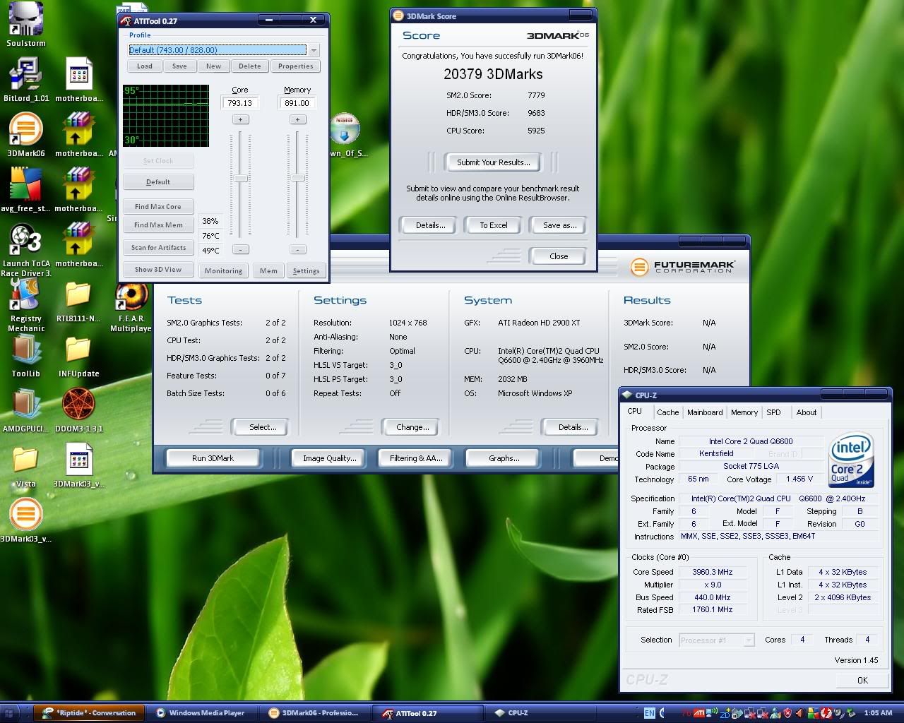Click Show 3D View button

click(158, 270)
